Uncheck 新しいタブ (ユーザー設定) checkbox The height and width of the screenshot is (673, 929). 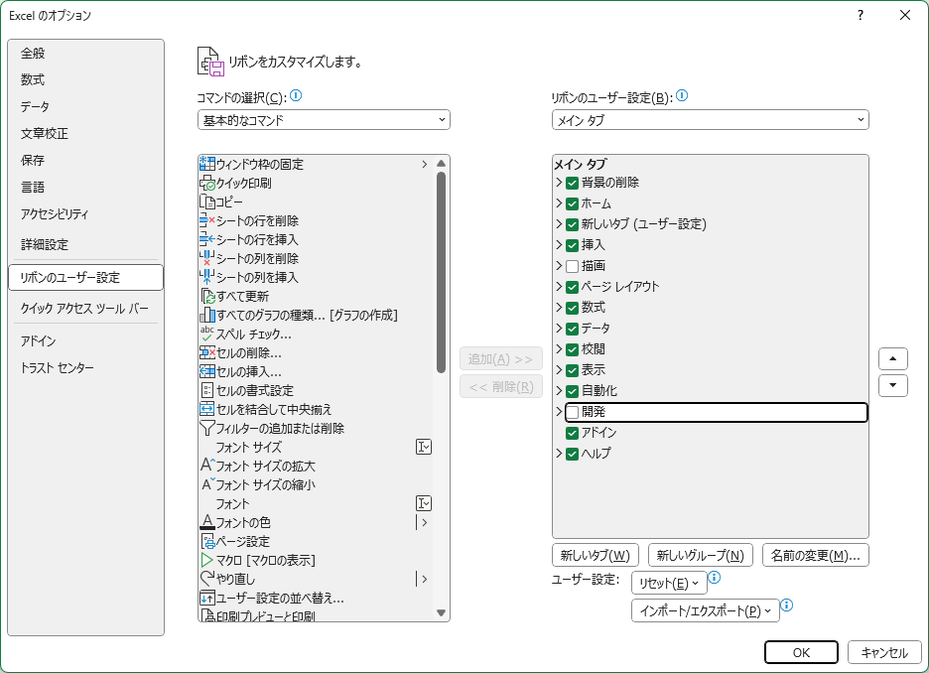pos(573,224)
